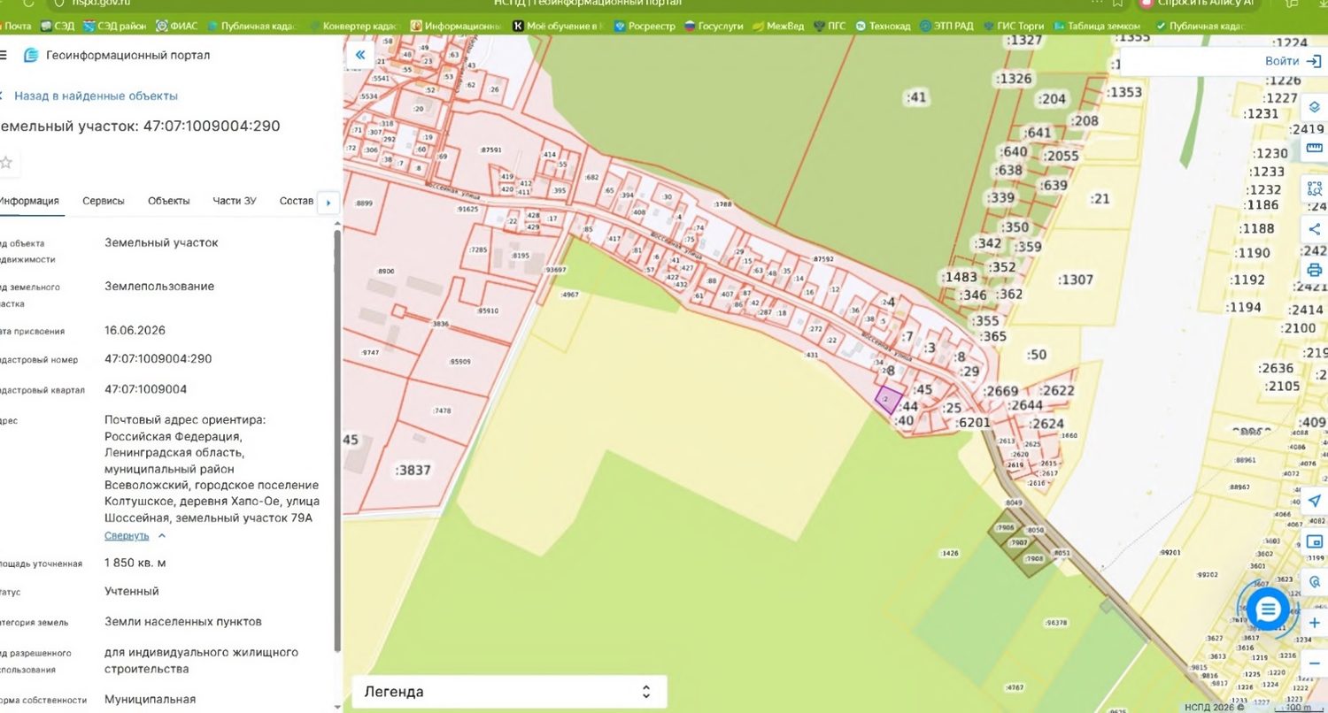
Task: Click the location search tool icon below the overview map
Action: click(1315, 582)
